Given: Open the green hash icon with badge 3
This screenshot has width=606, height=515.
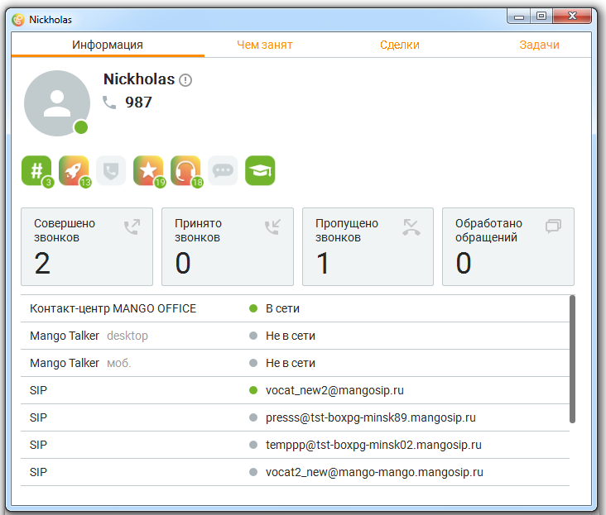Looking at the screenshot, I should point(36,170).
